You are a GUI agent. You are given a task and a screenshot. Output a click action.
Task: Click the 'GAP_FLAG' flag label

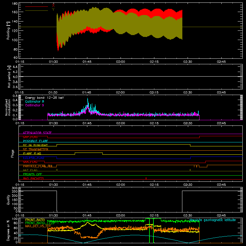(30, 137)
